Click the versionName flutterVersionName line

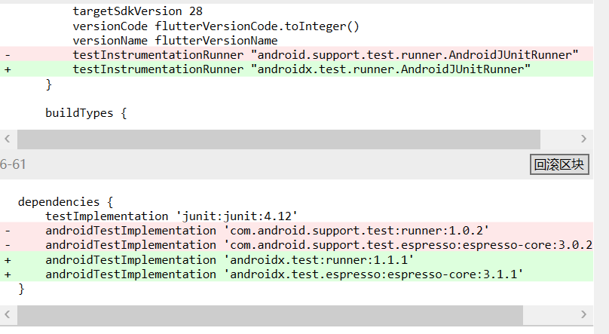coord(175,41)
